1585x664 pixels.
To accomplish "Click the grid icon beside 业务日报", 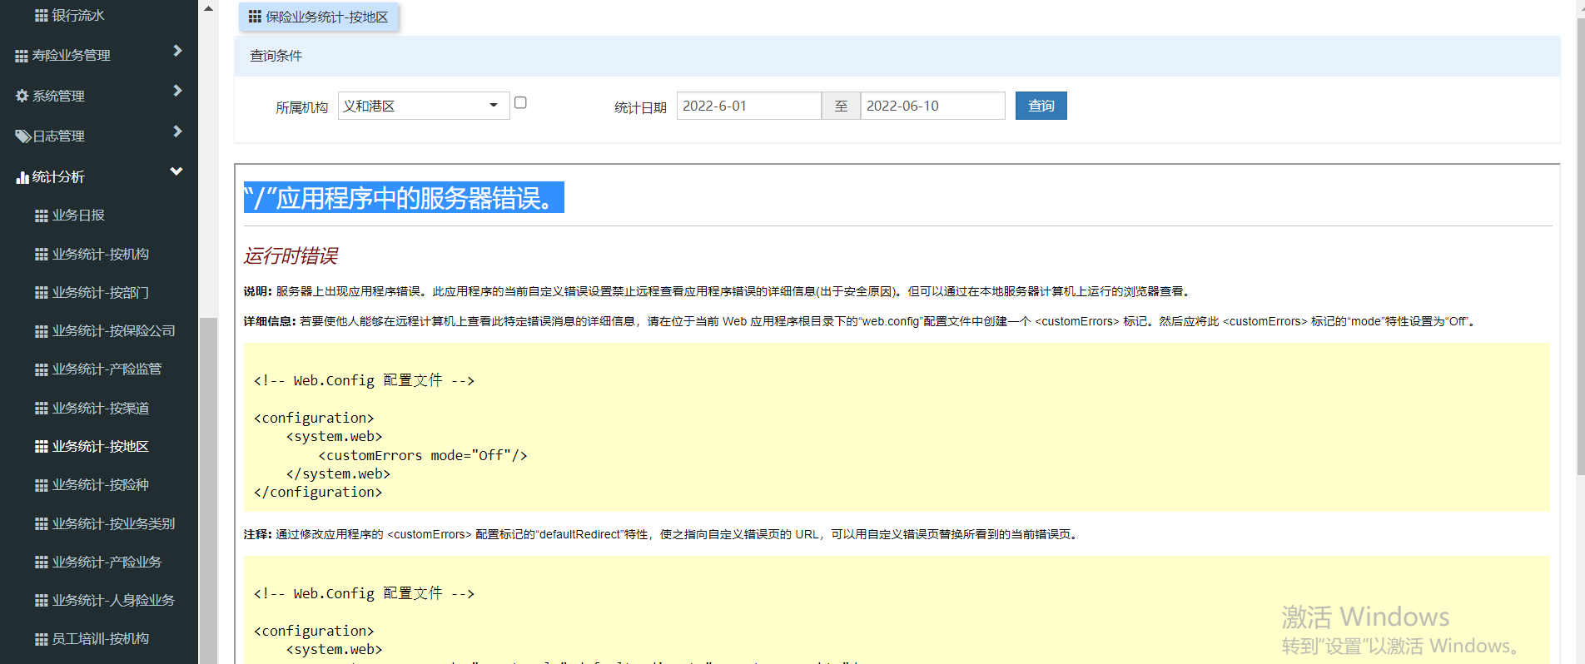I will coord(41,216).
